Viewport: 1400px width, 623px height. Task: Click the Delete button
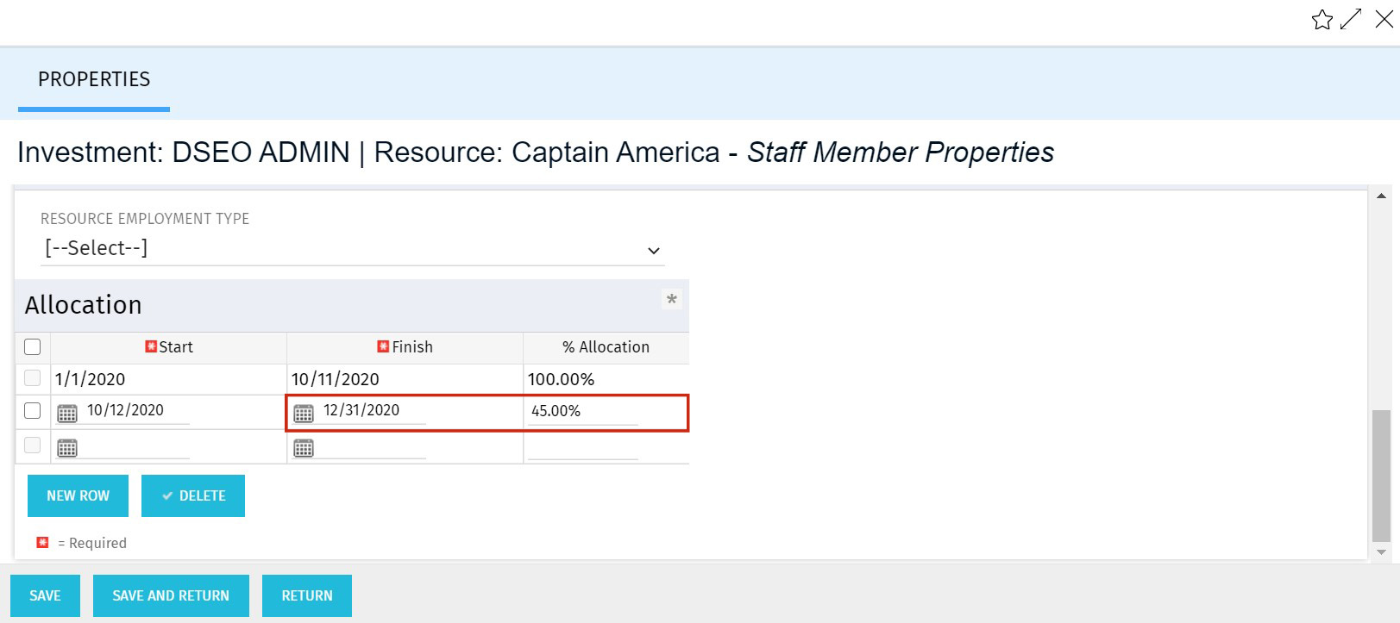point(193,496)
